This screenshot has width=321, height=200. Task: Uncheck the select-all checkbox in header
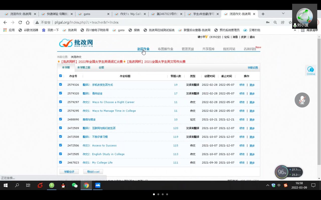click(60, 76)
